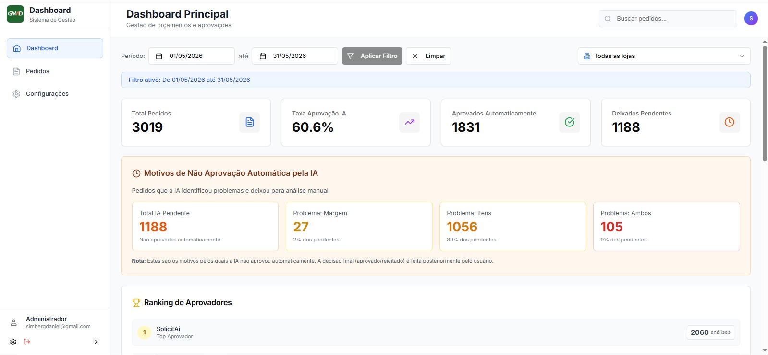Click the clock icon beside Motivos de Não Aprovação

(136, 173)
